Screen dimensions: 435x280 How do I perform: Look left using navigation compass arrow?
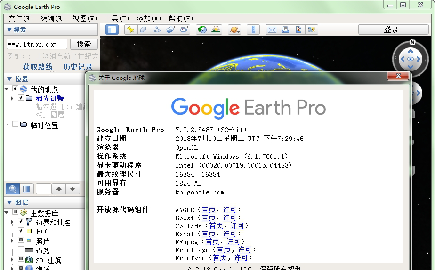(403, 59)
